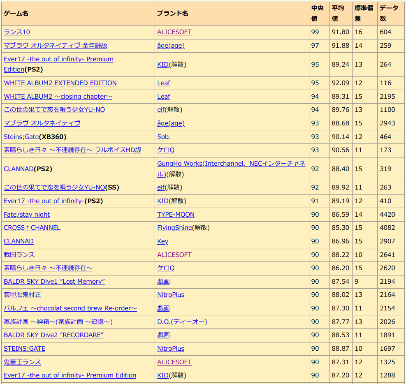Open âge(age) brand link in 全年齢版 row

click(171, 46)
